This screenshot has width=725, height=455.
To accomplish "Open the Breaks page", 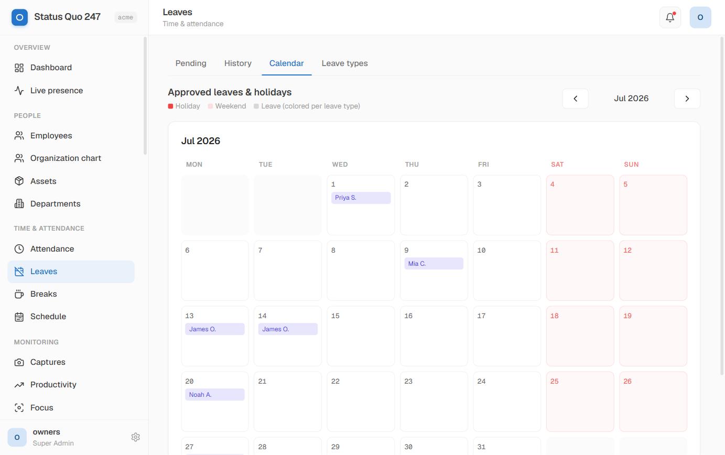I will pyautogui.click(x=71, y=294).
